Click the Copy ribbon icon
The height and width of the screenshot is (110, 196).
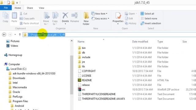point(6,17)
